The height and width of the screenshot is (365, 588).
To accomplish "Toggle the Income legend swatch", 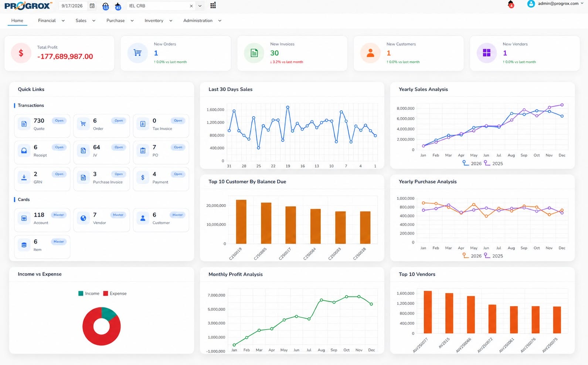I will 81,293.
